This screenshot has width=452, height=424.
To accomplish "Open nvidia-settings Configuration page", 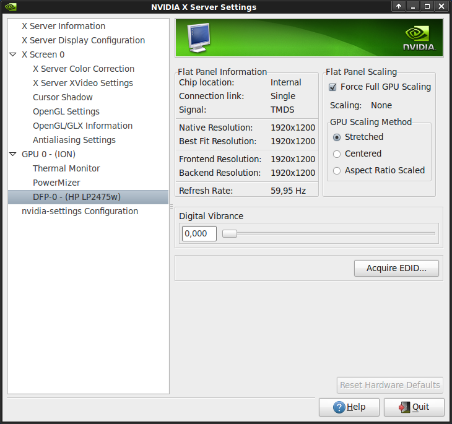I will tap(80, 211).
